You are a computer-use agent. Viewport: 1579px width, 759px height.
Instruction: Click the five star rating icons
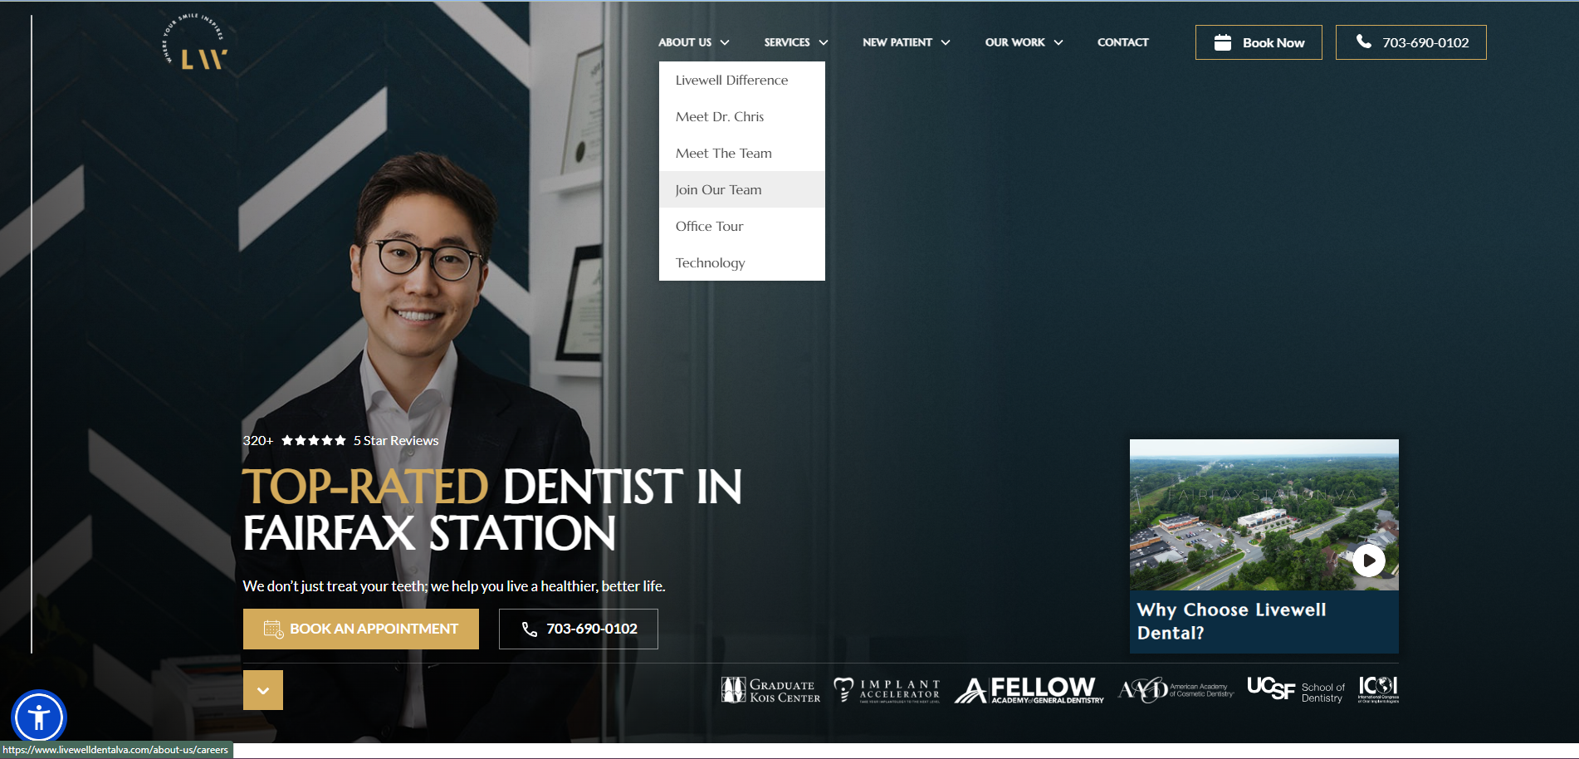click(x=313, y=440)
